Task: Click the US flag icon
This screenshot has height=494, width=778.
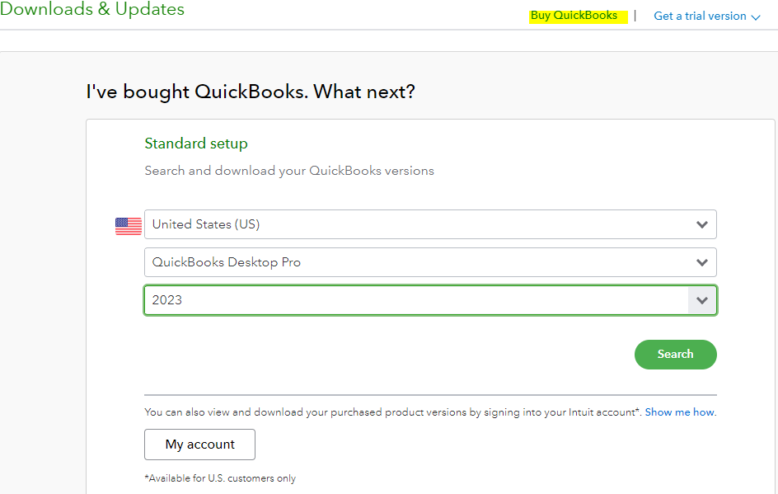Action: click(x=129, y=227)
